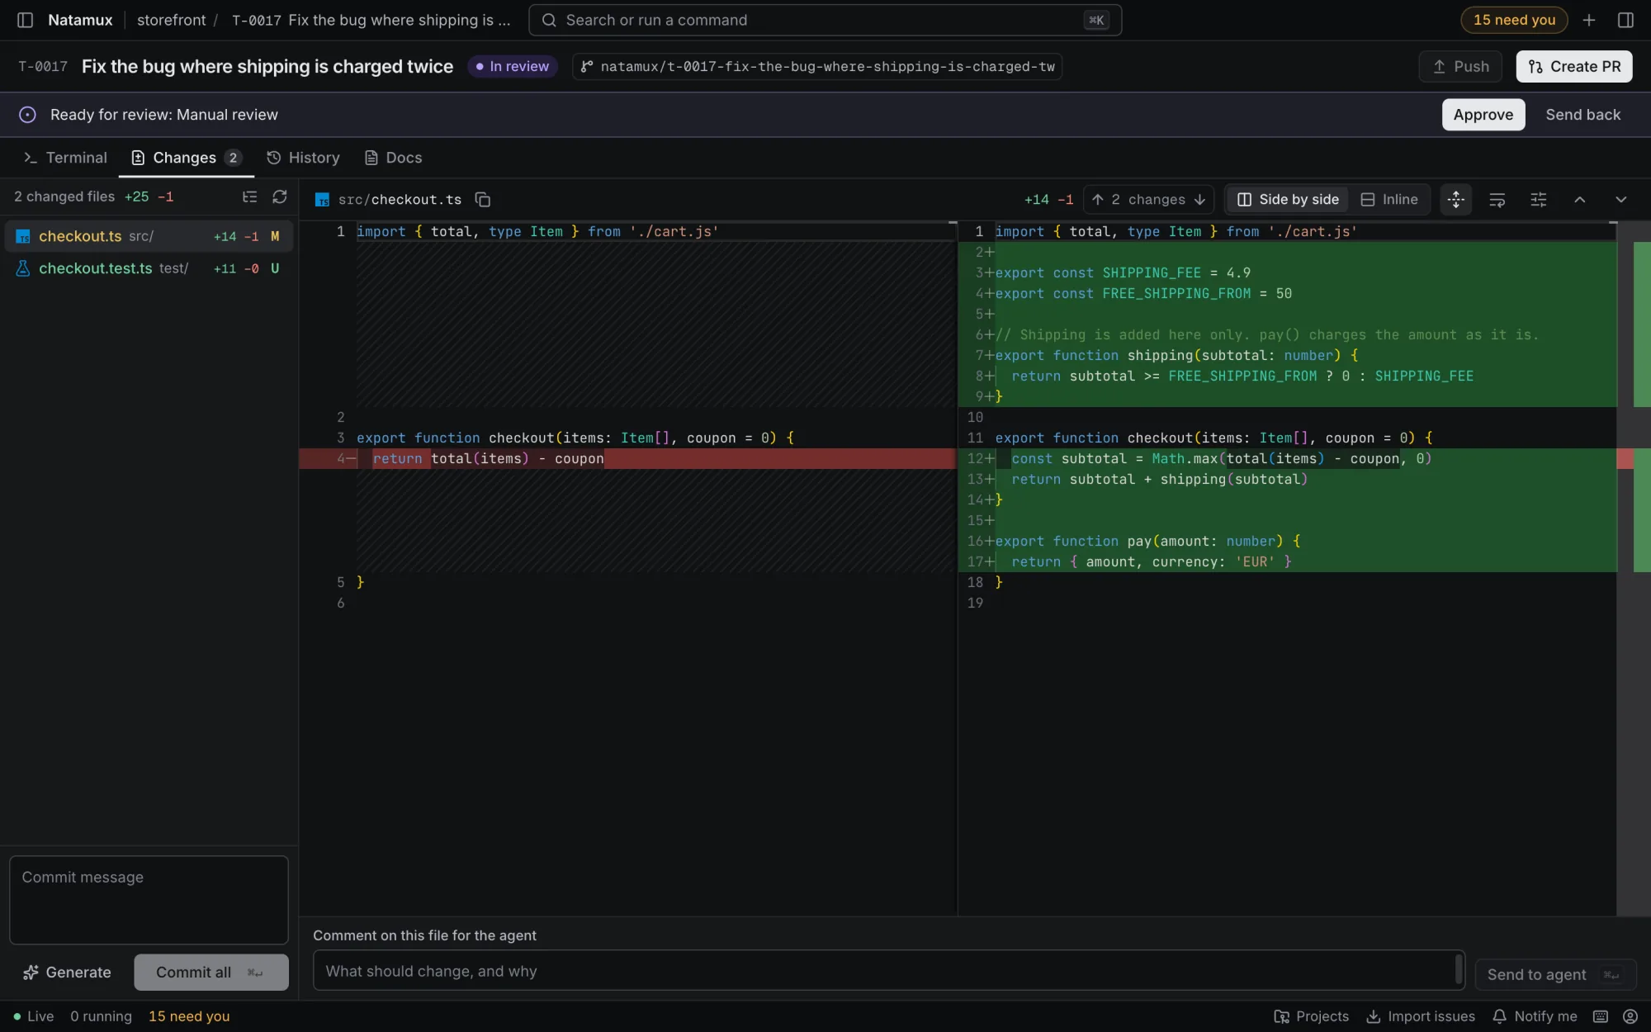This screenshot has width=1651, height=1032.
Task: Focus the search or run command box
Action: [x=825, y=20]
